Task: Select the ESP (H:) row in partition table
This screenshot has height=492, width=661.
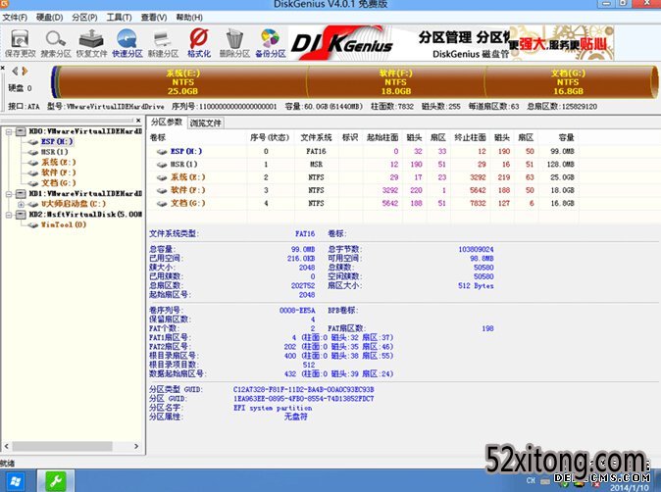Action: click(365, 151)
